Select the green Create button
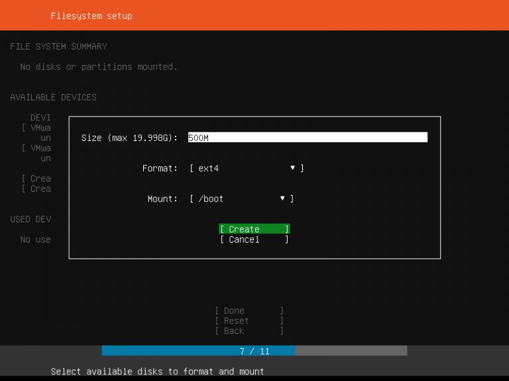This screenshot has height=381, width=509. click(254, 229)
